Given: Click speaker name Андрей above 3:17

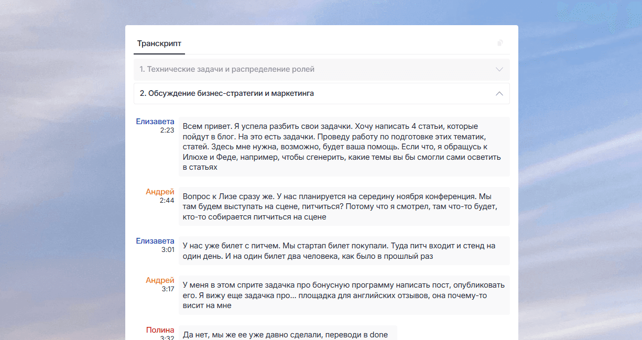Looking at the screenshot, I should point(160,280).
